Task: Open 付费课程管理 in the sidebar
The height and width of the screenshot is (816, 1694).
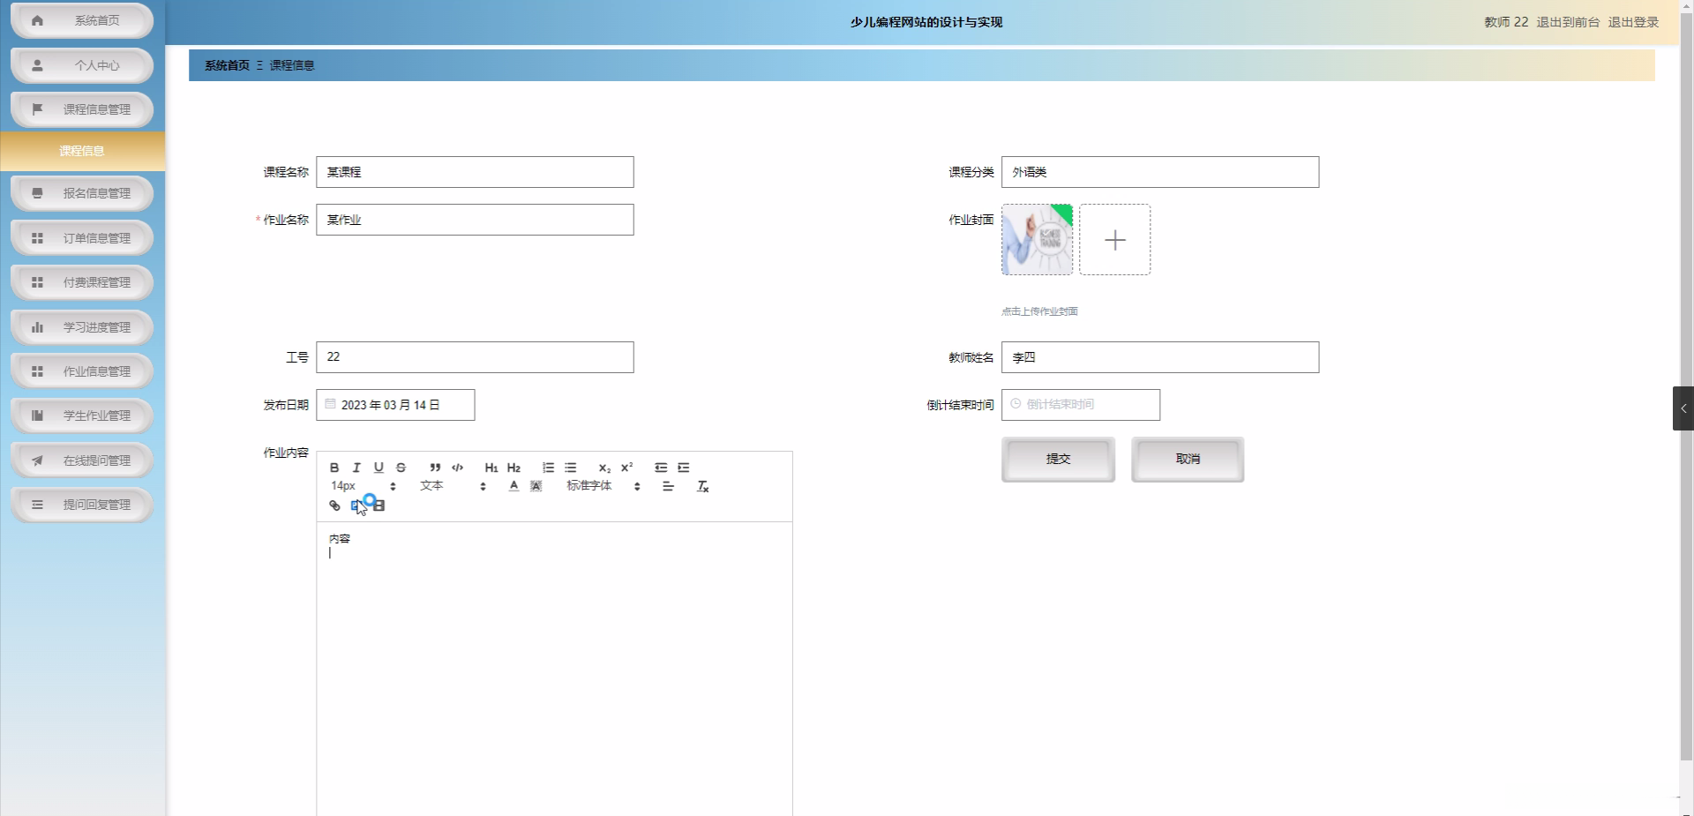Action: point(82,282)
